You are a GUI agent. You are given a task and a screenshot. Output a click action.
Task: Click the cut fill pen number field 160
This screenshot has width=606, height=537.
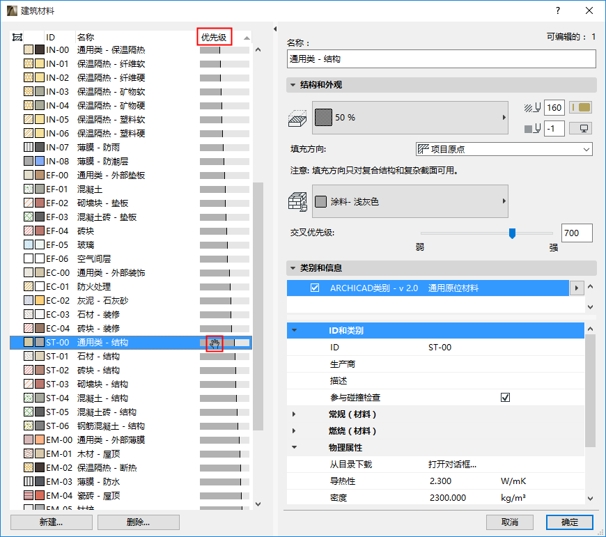point(554,108)
